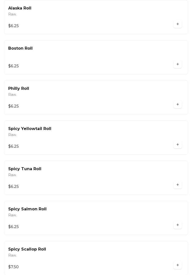Select the Spicy Scallop Roll title
This screenshot has width=192, height=275.
click(x=27, y=249)
